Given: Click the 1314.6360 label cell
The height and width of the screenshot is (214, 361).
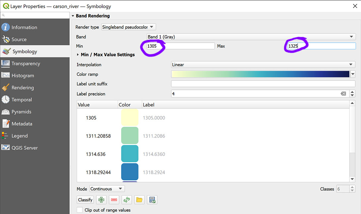Looking at the screenshot, I should click(154, 154).
